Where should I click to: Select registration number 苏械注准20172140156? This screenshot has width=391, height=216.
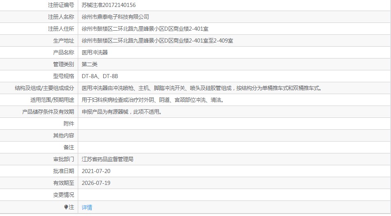click(108, 5)
